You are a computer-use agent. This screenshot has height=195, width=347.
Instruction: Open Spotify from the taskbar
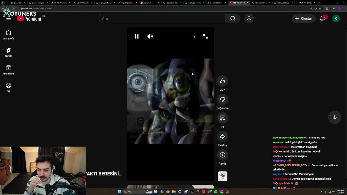point(216,192)
